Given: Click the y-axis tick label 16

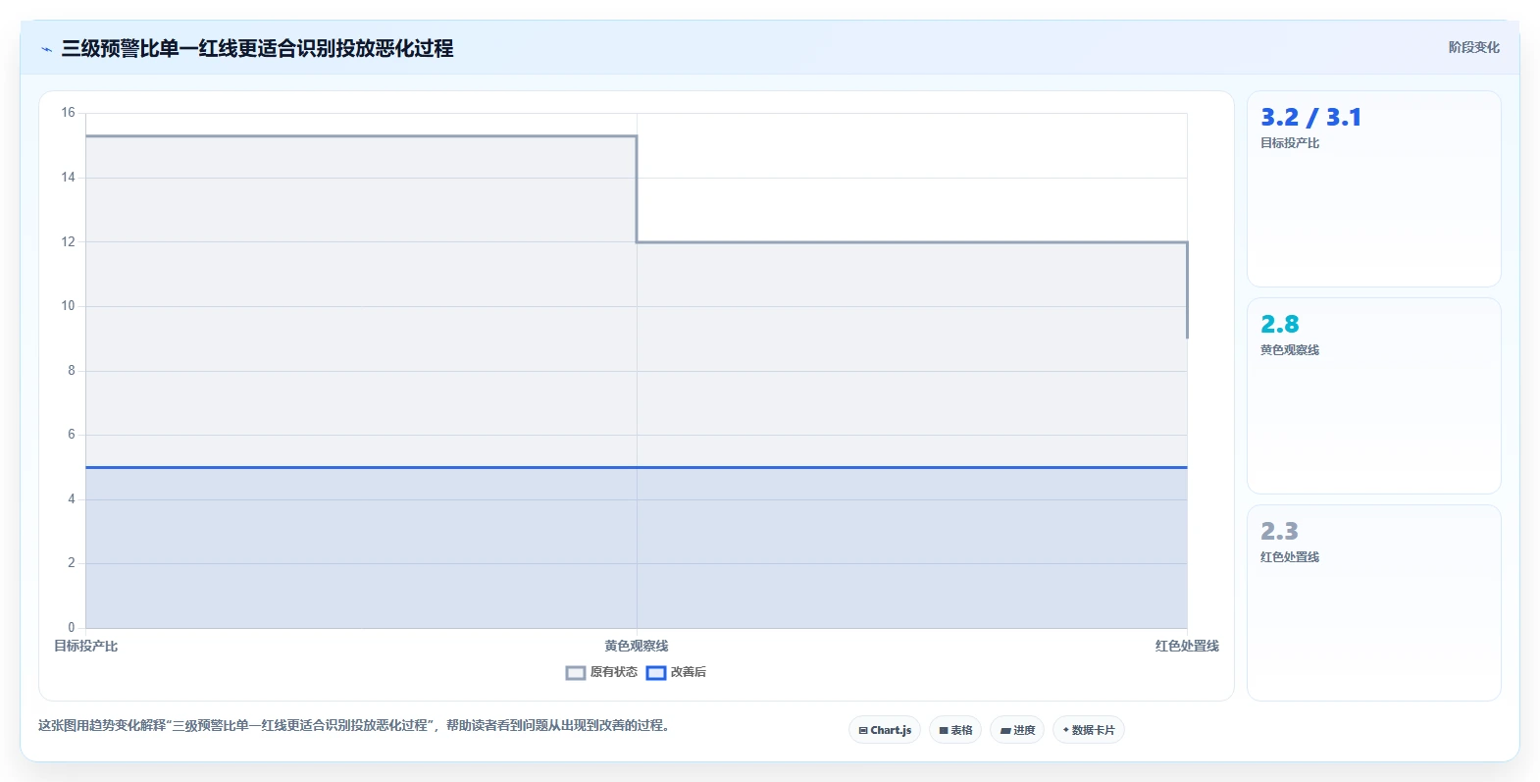Looking at the screenshot, I should [x=68, y=113].
